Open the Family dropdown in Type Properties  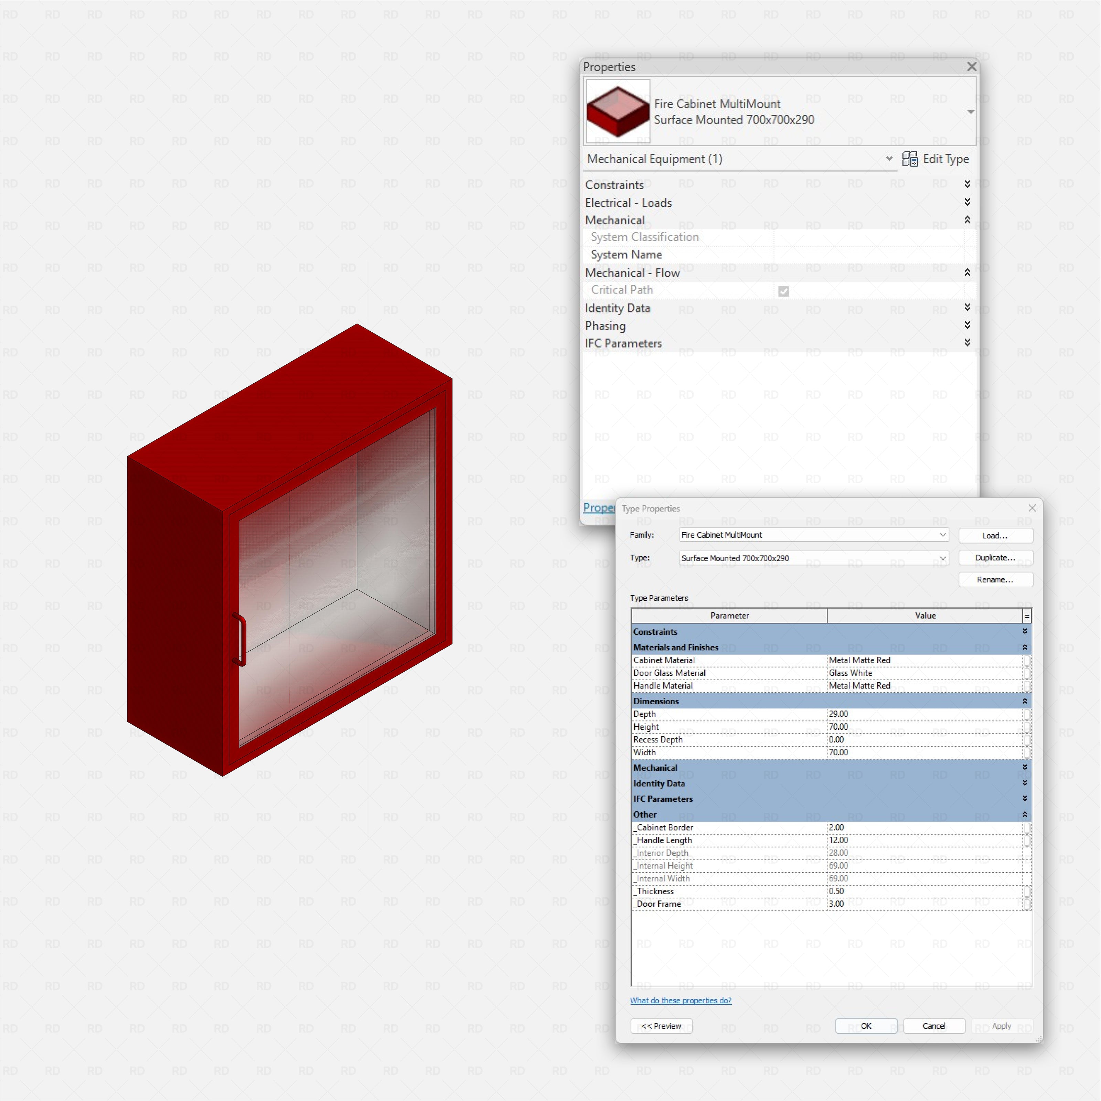(943, 535)
